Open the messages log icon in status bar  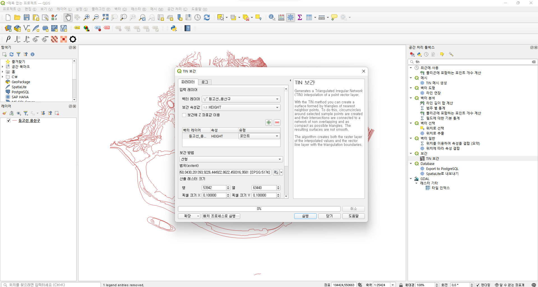(534, 285)
